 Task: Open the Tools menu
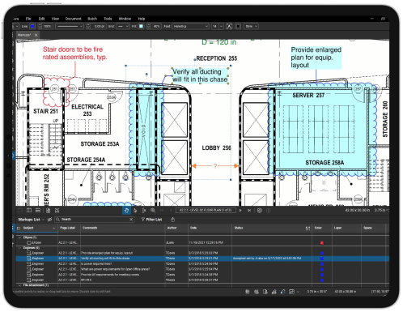108,19
